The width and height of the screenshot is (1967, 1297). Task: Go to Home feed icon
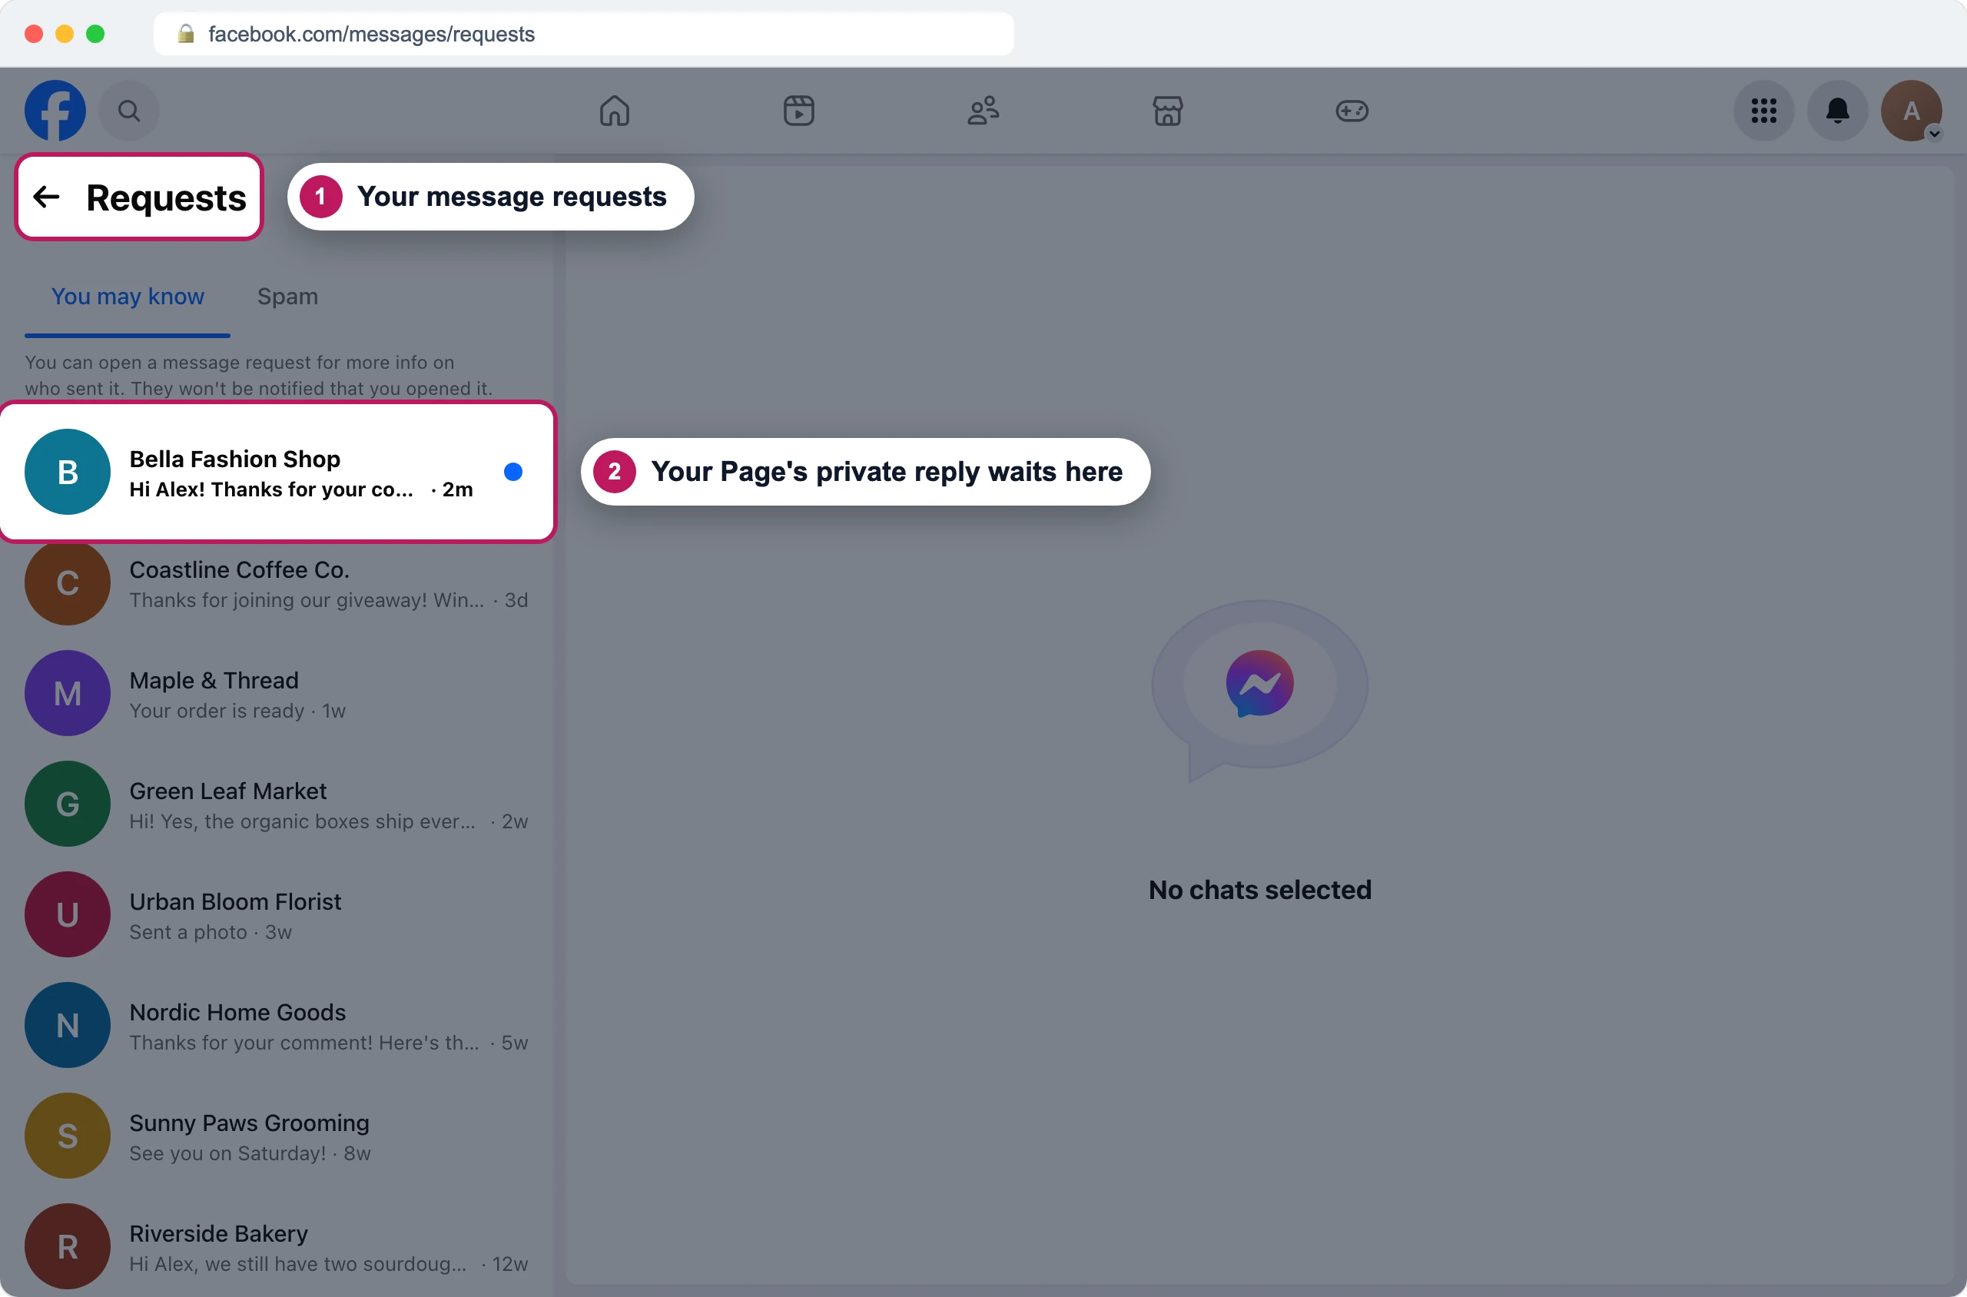615,110
